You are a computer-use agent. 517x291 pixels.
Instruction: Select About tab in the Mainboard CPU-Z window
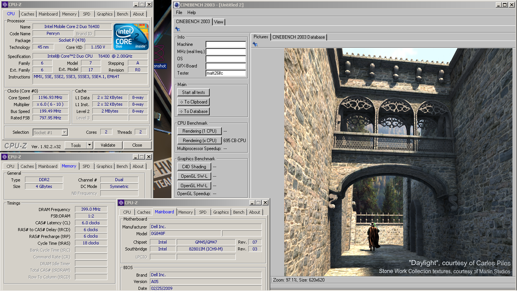(255, 212)
